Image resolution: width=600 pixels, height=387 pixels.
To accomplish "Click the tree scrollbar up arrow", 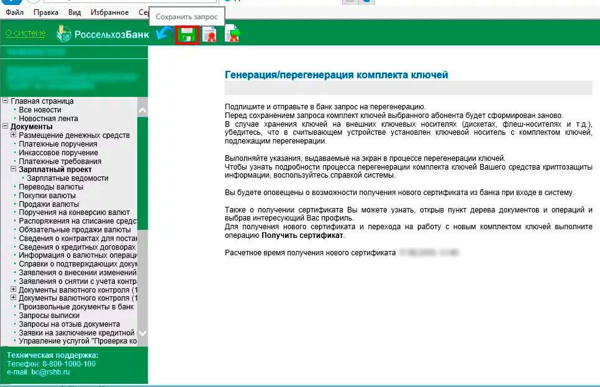I will coord(142,111).
